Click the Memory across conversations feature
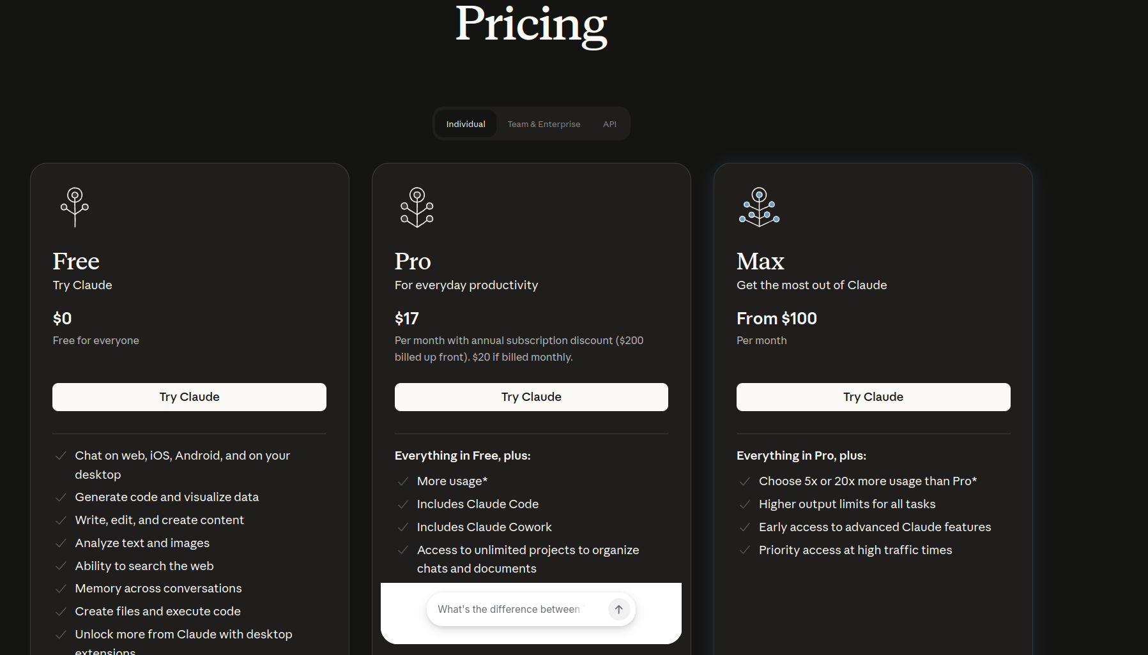The height and width of the screenshot is (655, 1148). pyautogui.click(x=158, y=589)
